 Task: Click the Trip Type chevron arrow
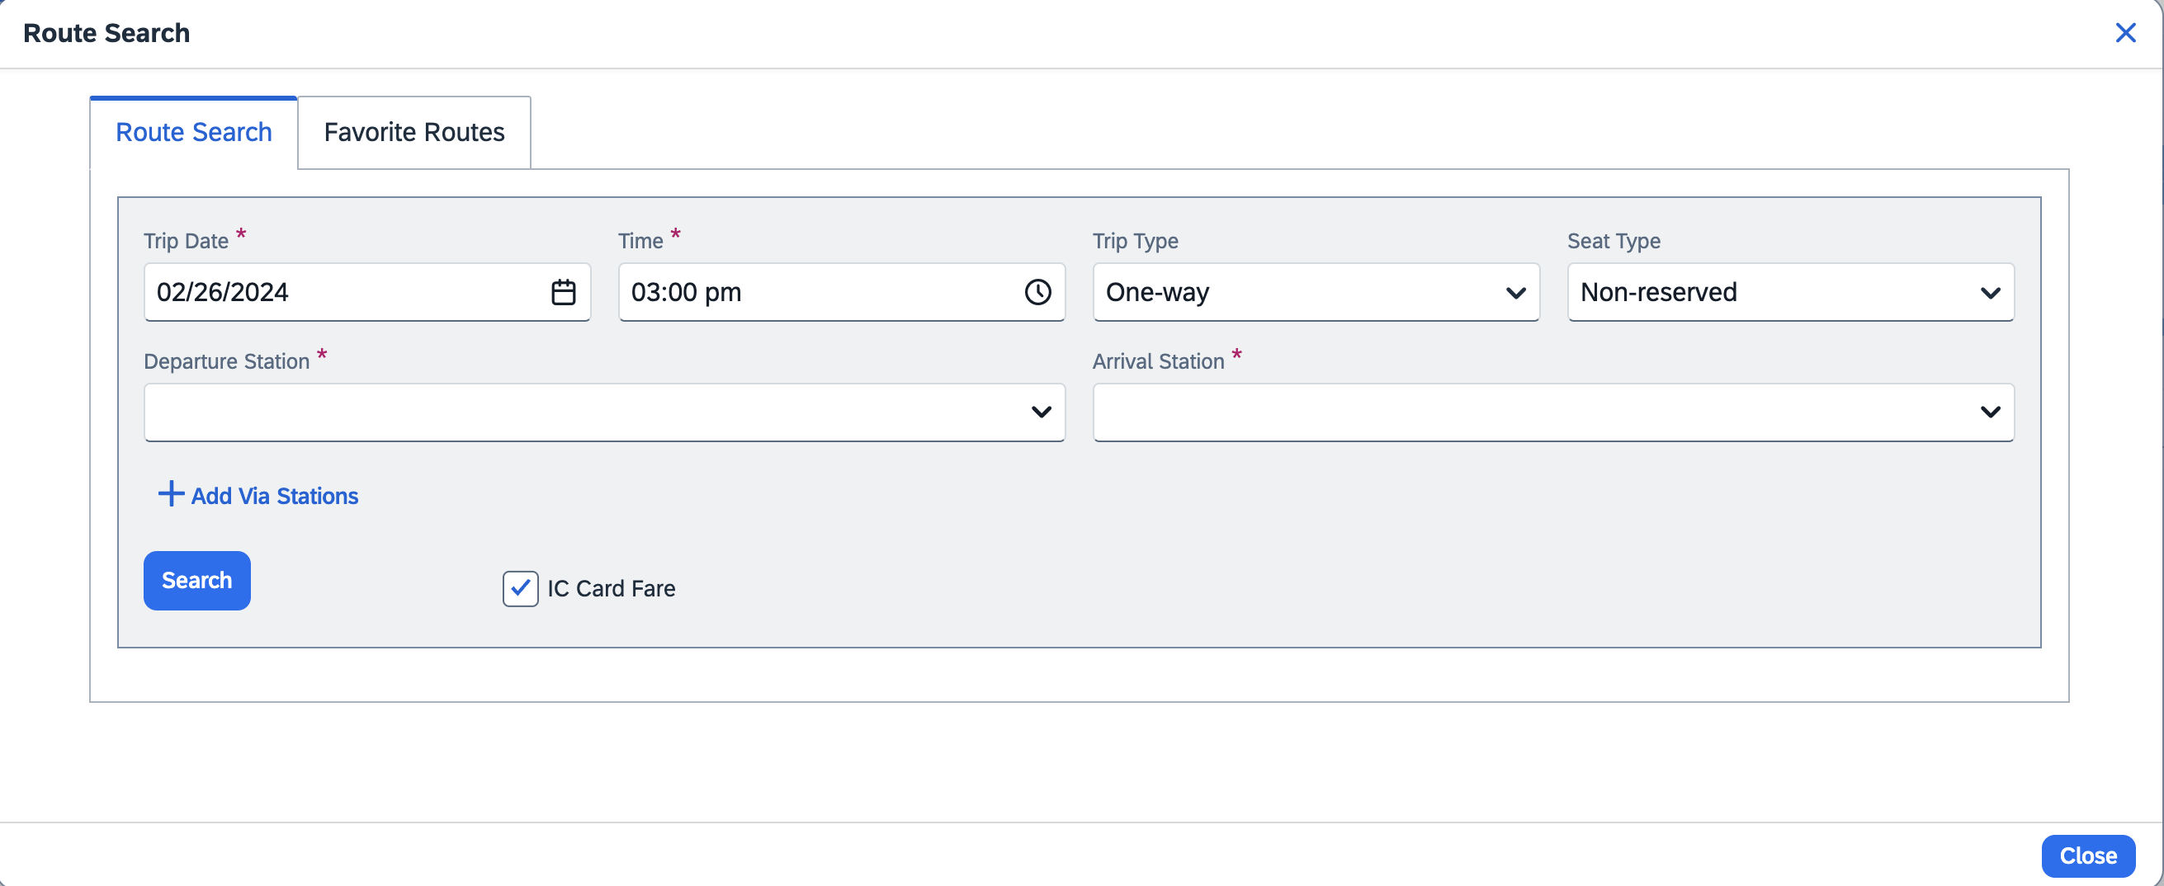pos(1515,293)
